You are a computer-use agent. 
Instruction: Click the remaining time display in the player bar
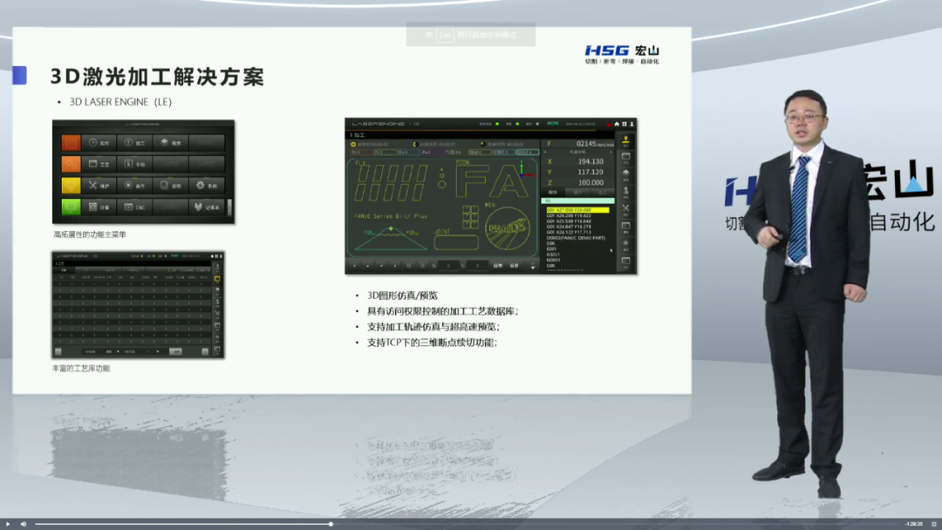coord(914,524)
